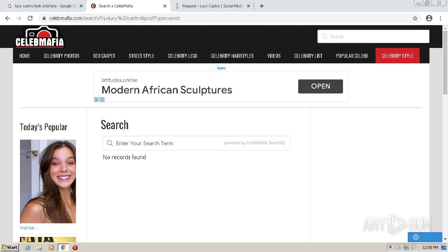Bookmark this page with the star icon
Viewport: 448px width, 252px height.
point(415,18)
